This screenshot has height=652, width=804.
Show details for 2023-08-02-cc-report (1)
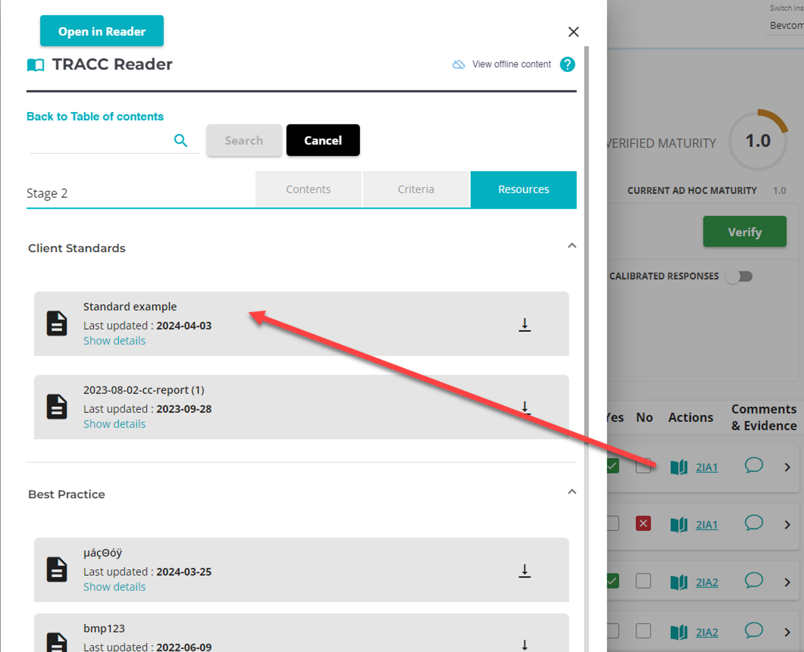pyautogui.click(x=115, y=424)
